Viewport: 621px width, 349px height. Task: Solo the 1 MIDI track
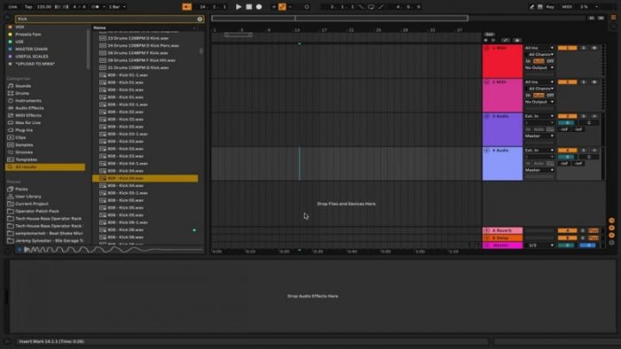point(584,48)
